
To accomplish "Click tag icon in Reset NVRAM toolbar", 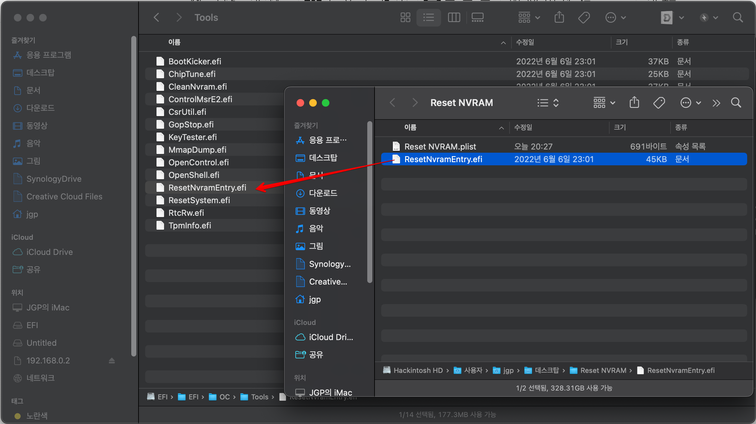I will click(x=659, y=103).
